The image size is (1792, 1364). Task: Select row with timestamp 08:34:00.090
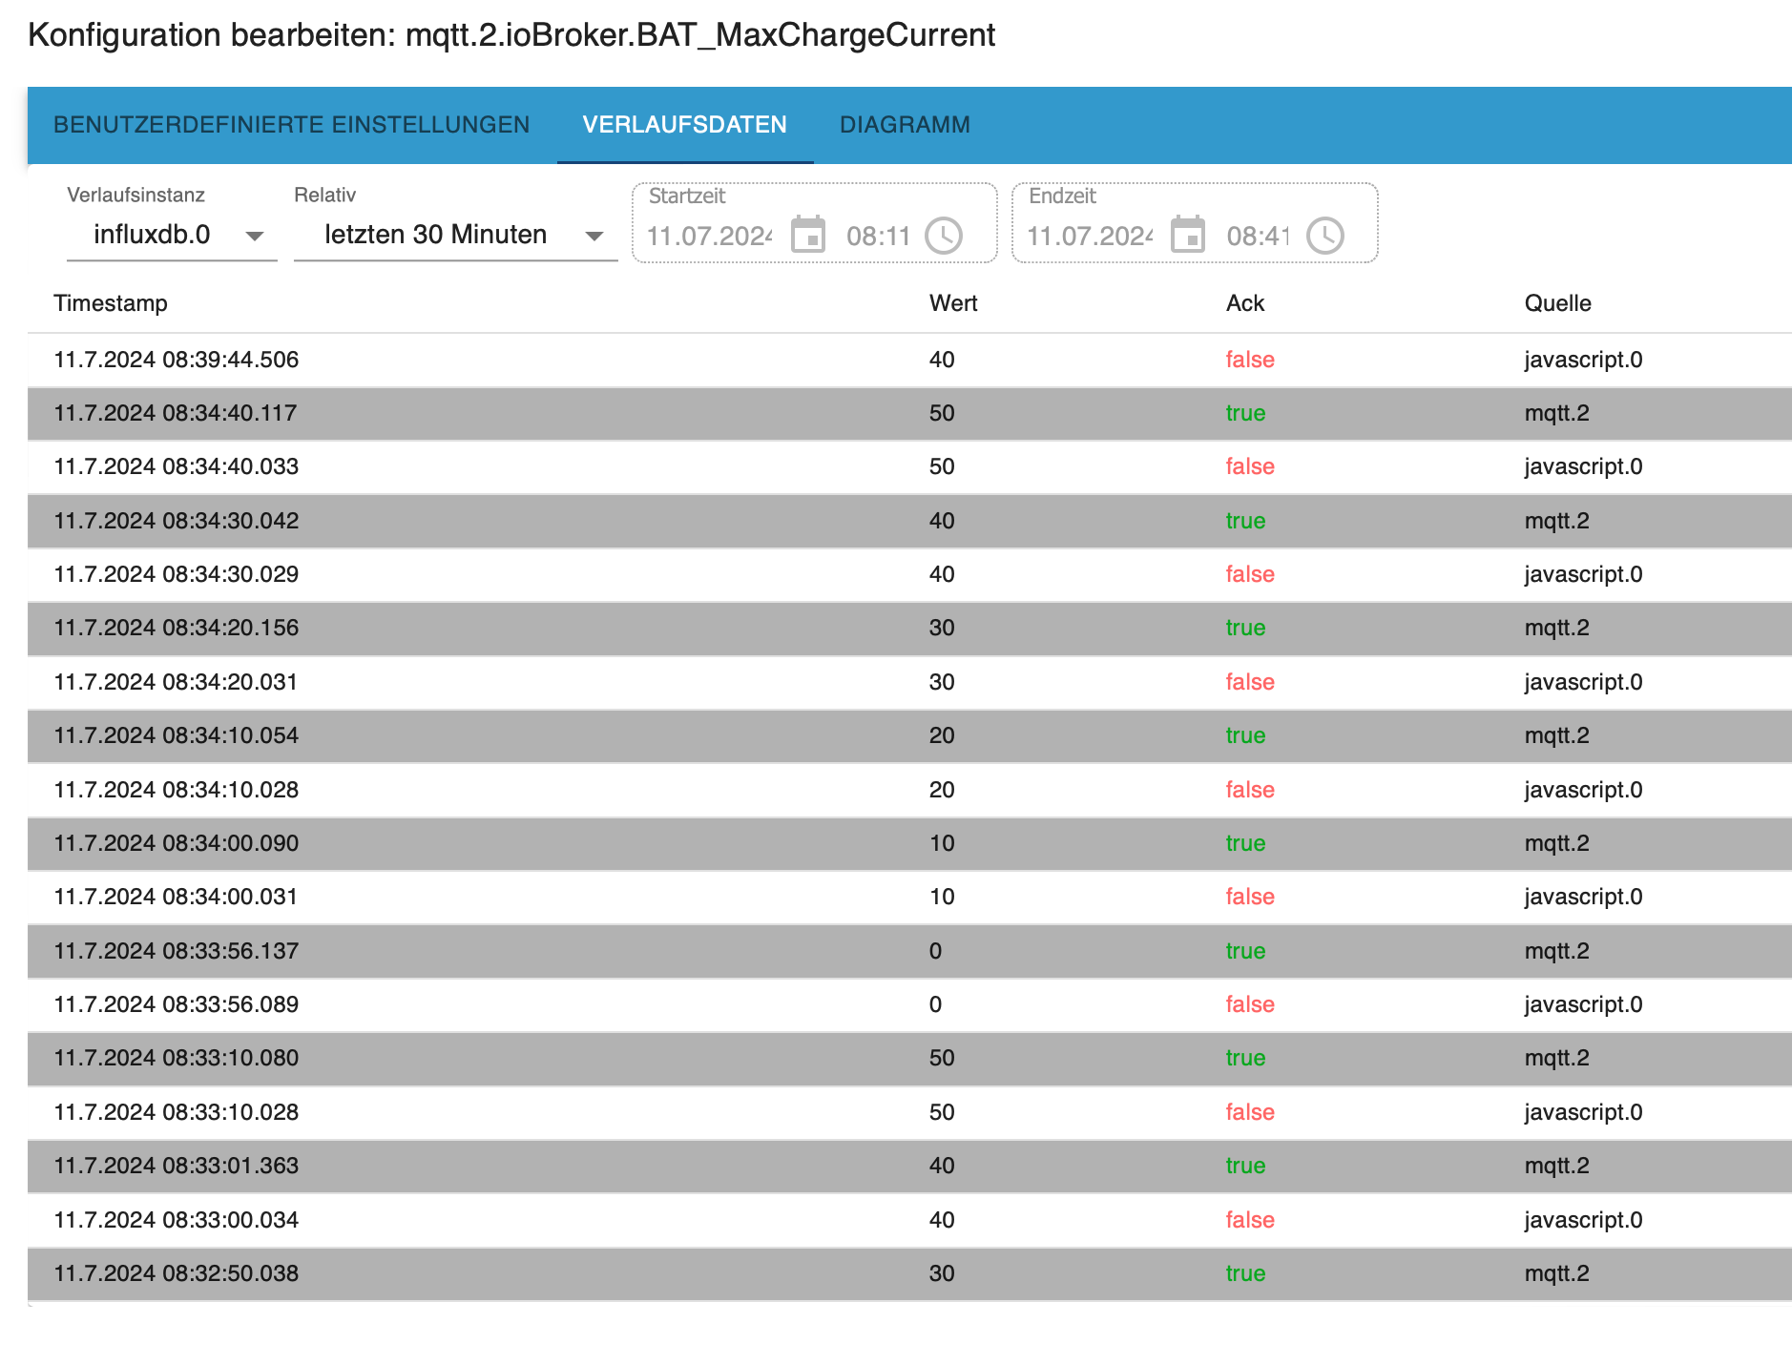tap(909, 843)
